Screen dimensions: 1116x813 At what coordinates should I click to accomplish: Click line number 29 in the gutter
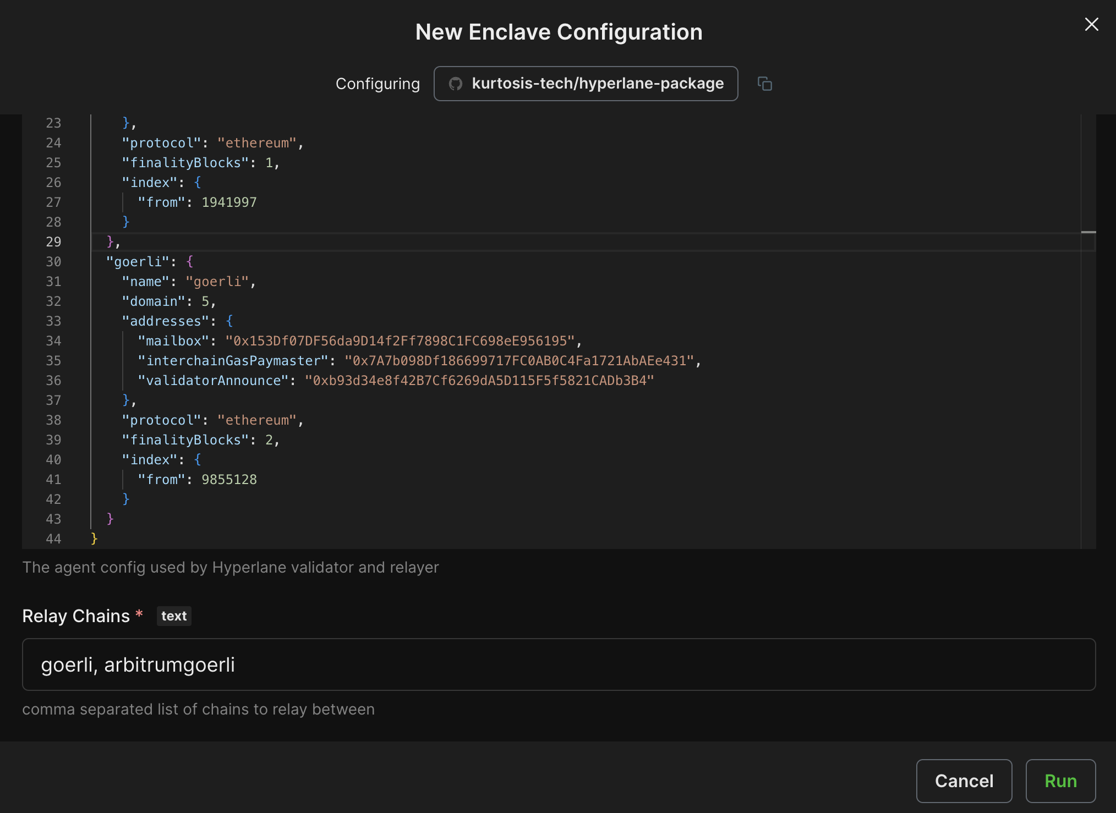pos(53,242)
